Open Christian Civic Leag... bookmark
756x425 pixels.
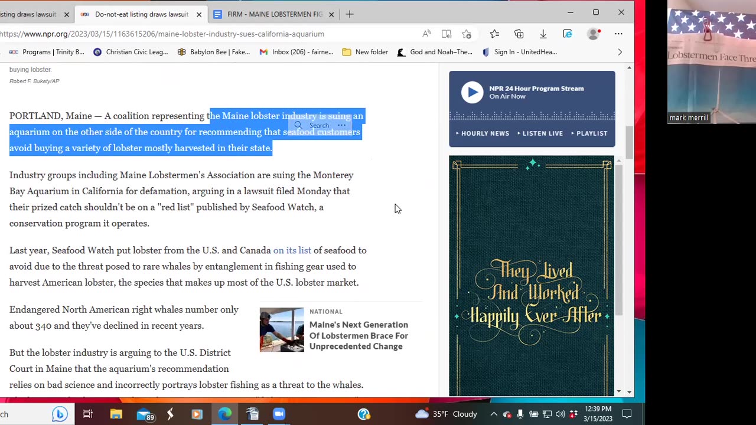(x=131, y=52)
